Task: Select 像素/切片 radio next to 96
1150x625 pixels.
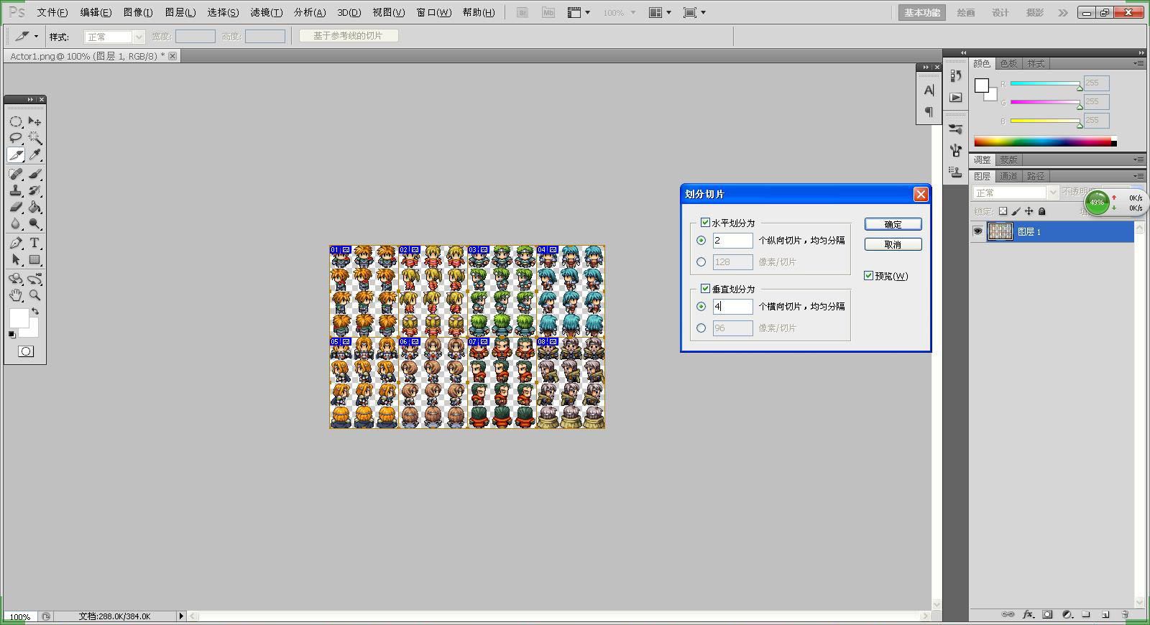Action: pos(701,328)
